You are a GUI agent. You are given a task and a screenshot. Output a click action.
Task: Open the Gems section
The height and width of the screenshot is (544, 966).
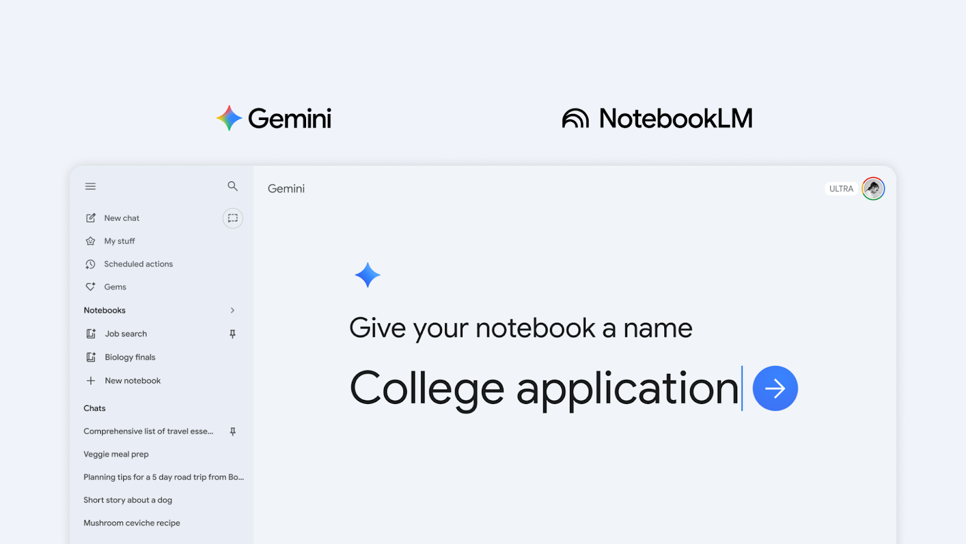pos(115,286)
